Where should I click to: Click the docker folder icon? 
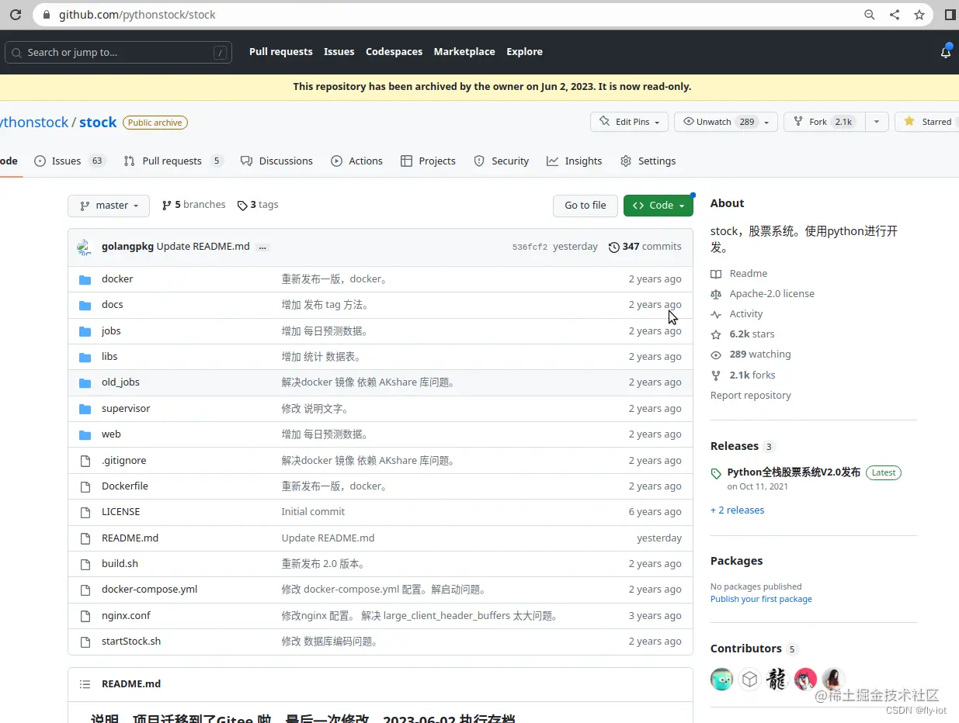pyautogui.click(x=85, y=279)
